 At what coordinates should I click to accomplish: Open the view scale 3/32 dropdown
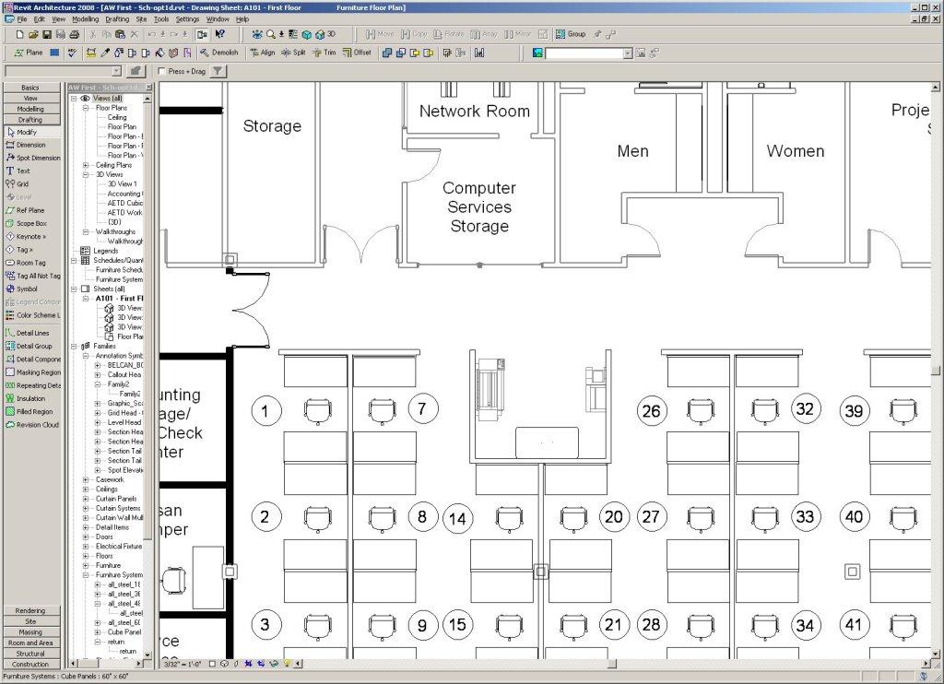click(181, 663)
